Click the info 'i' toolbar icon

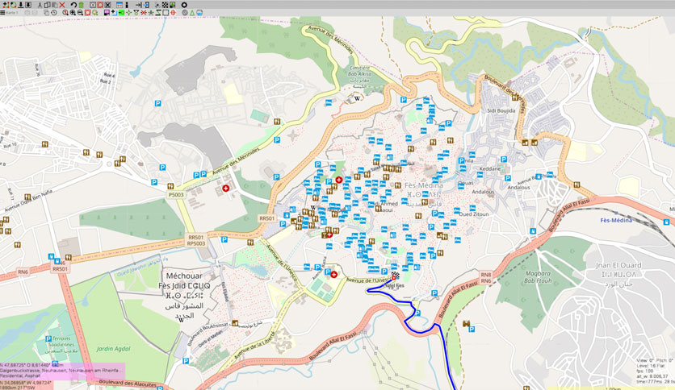[127, 5]
